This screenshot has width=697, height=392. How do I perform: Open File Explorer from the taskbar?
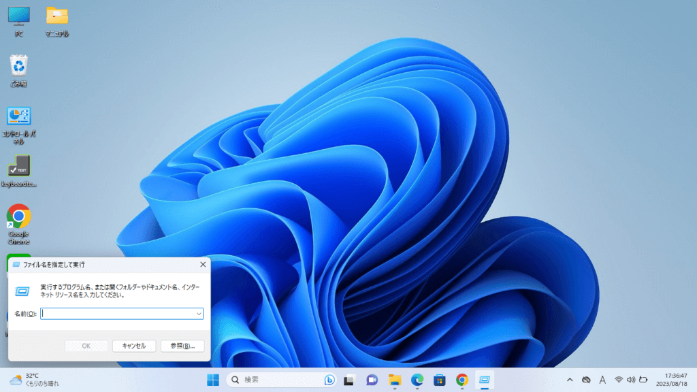tap(395, 380)
